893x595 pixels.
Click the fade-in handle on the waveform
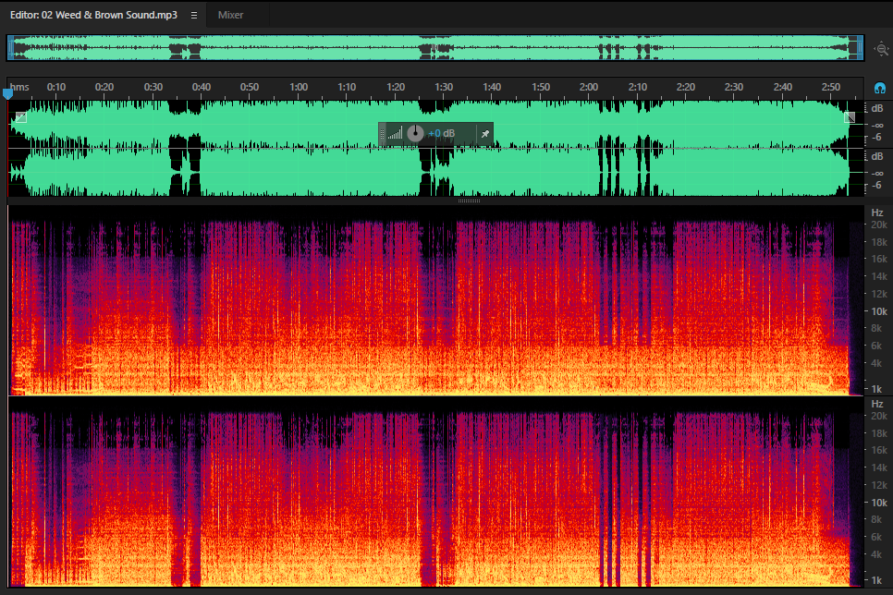(x=21, y=118)
